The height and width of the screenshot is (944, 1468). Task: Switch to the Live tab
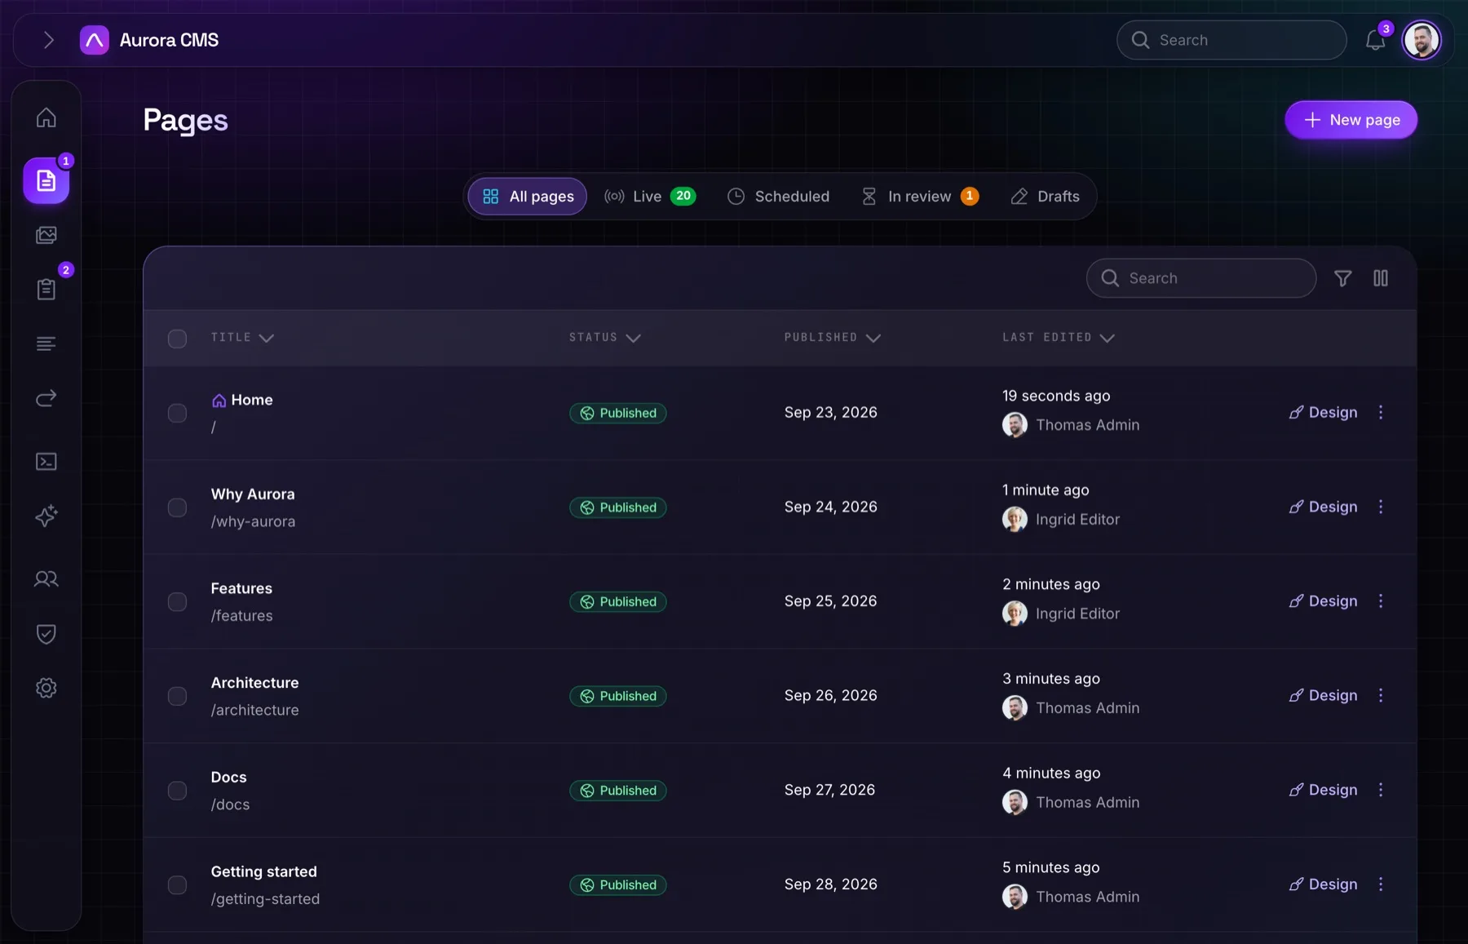tap(649, 197)
